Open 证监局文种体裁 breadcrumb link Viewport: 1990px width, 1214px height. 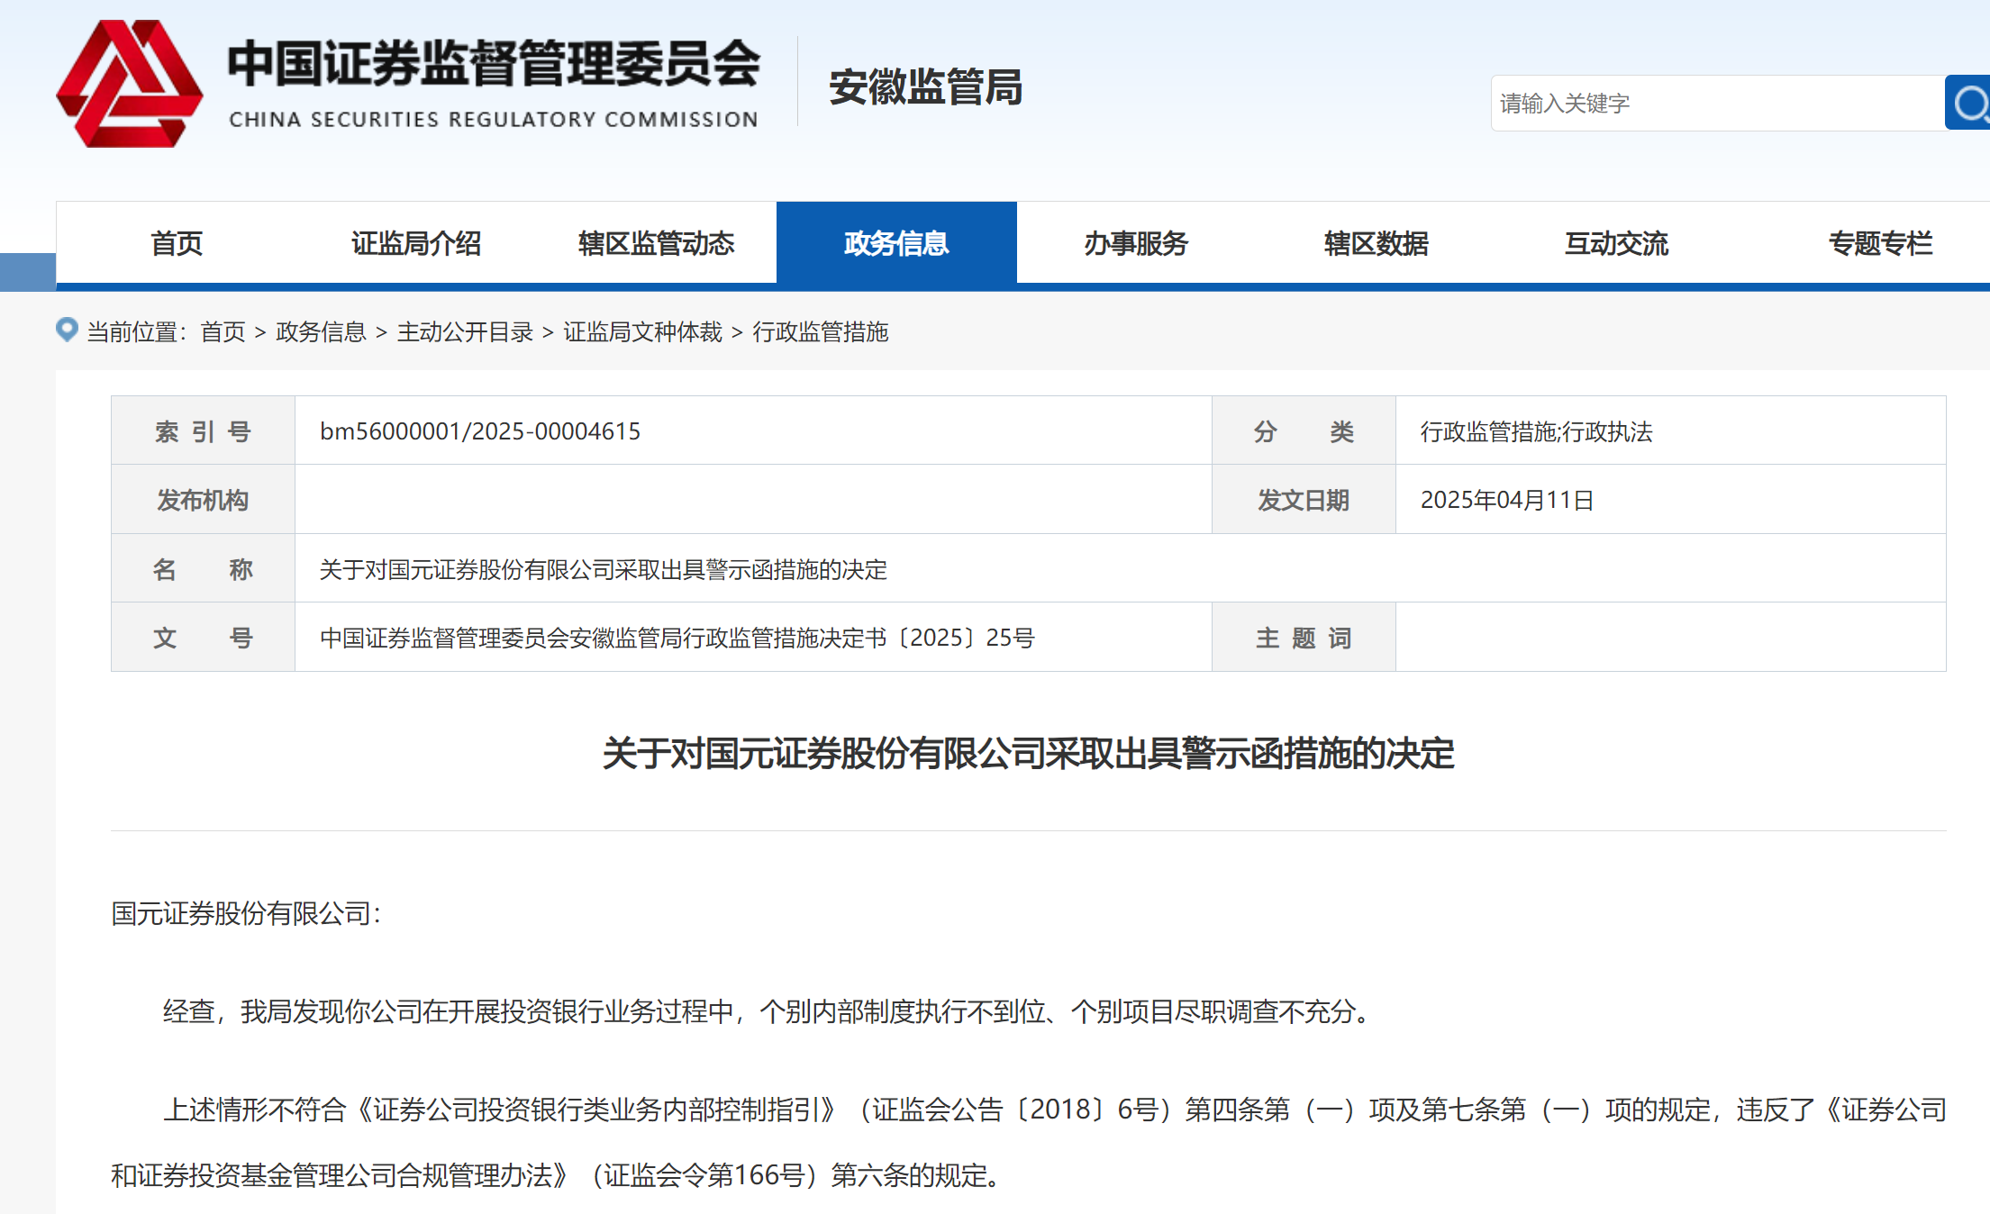[642, 332]
